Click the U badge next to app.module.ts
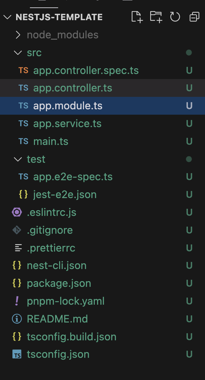The height and width of the screenshot is (380, 205). click(x=189, y=106)
